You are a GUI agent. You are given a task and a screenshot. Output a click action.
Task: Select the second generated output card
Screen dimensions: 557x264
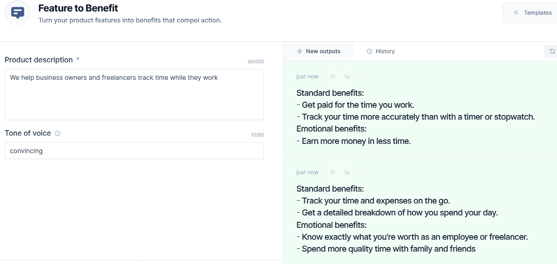tap(420, 211)
